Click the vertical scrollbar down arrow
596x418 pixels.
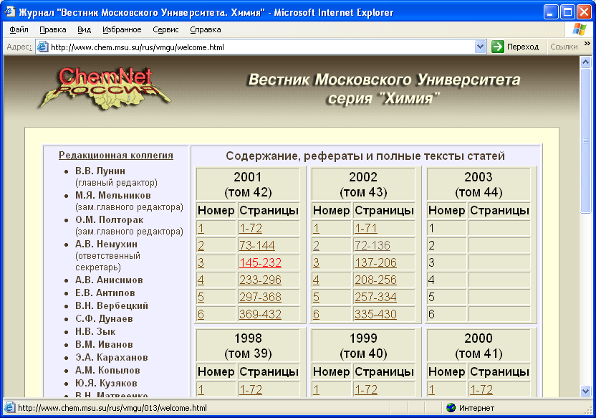[x=586, y=391]
